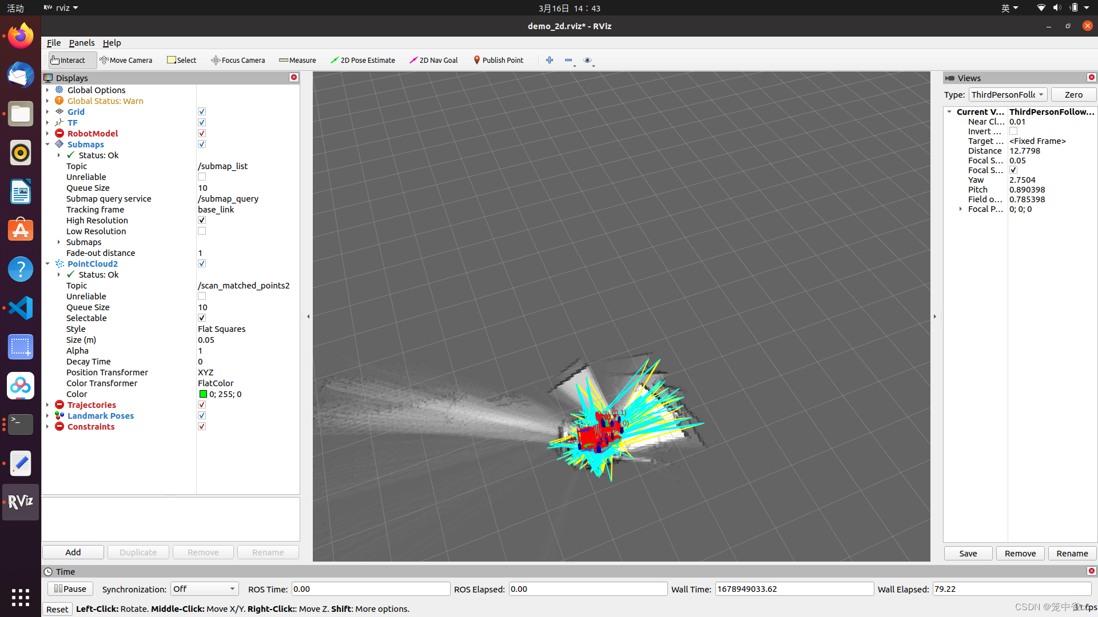Viewport: 1098px width, 617px height.
Task: Select the Move Camera tool
Action: [126, 60]
